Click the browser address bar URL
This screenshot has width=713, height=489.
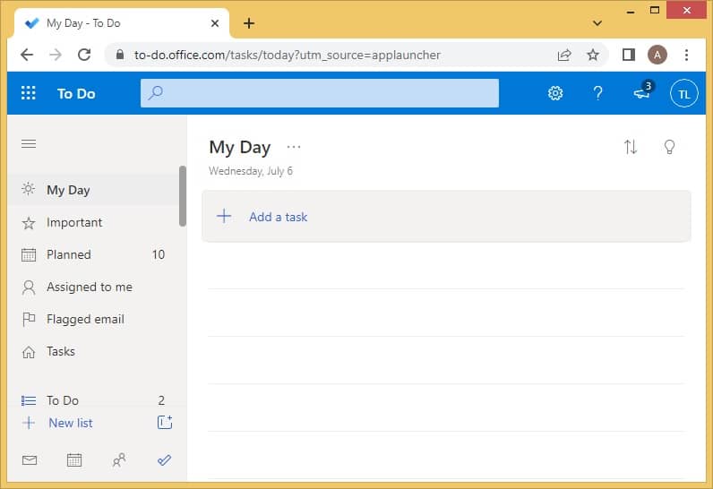[288, 55]
